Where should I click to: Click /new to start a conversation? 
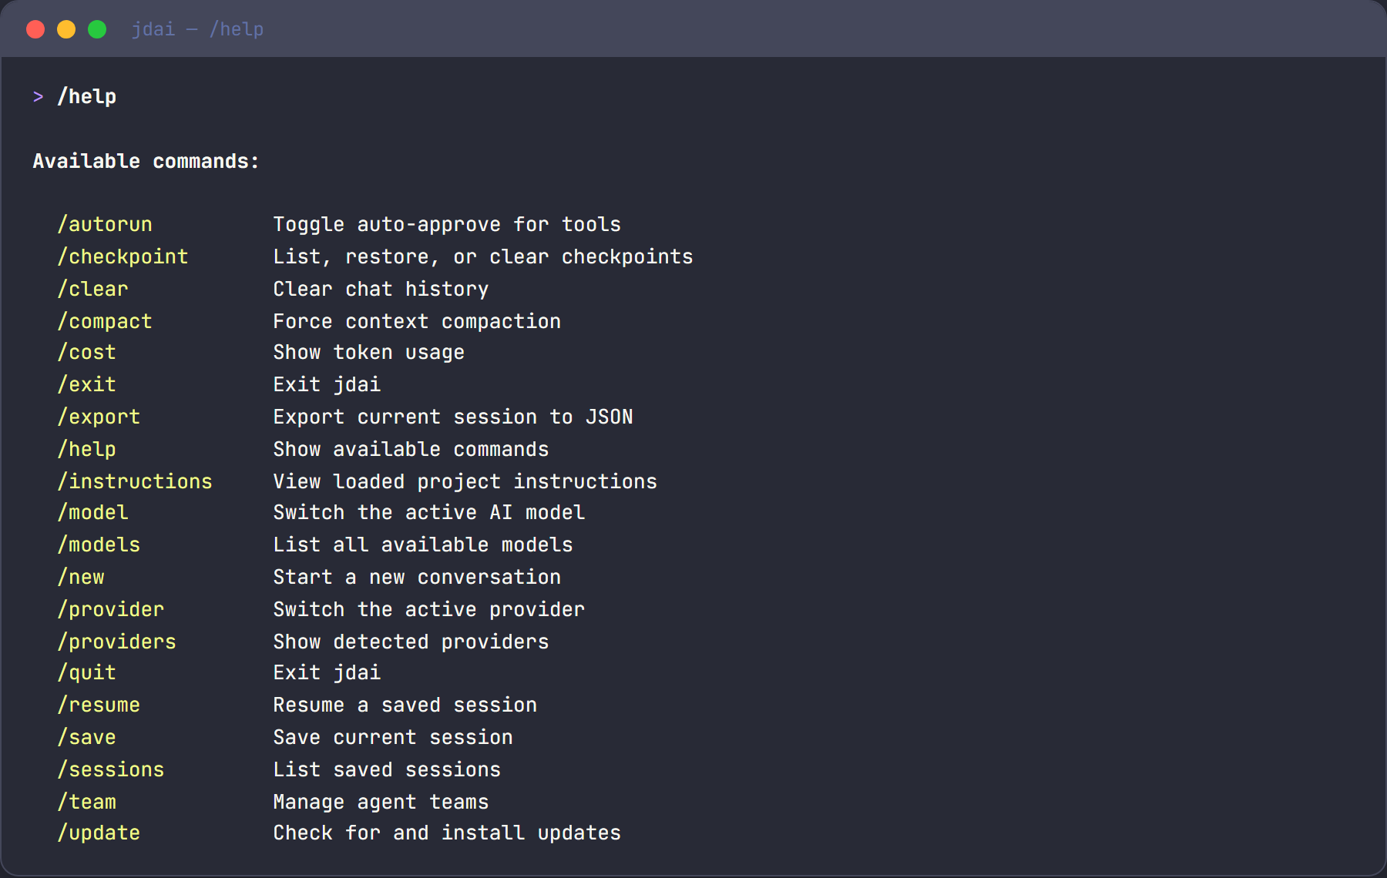pos(81,577)
